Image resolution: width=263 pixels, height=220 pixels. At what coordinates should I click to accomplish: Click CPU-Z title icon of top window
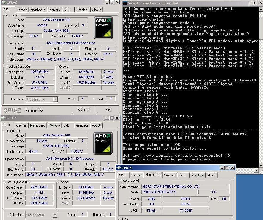(3, 2)
